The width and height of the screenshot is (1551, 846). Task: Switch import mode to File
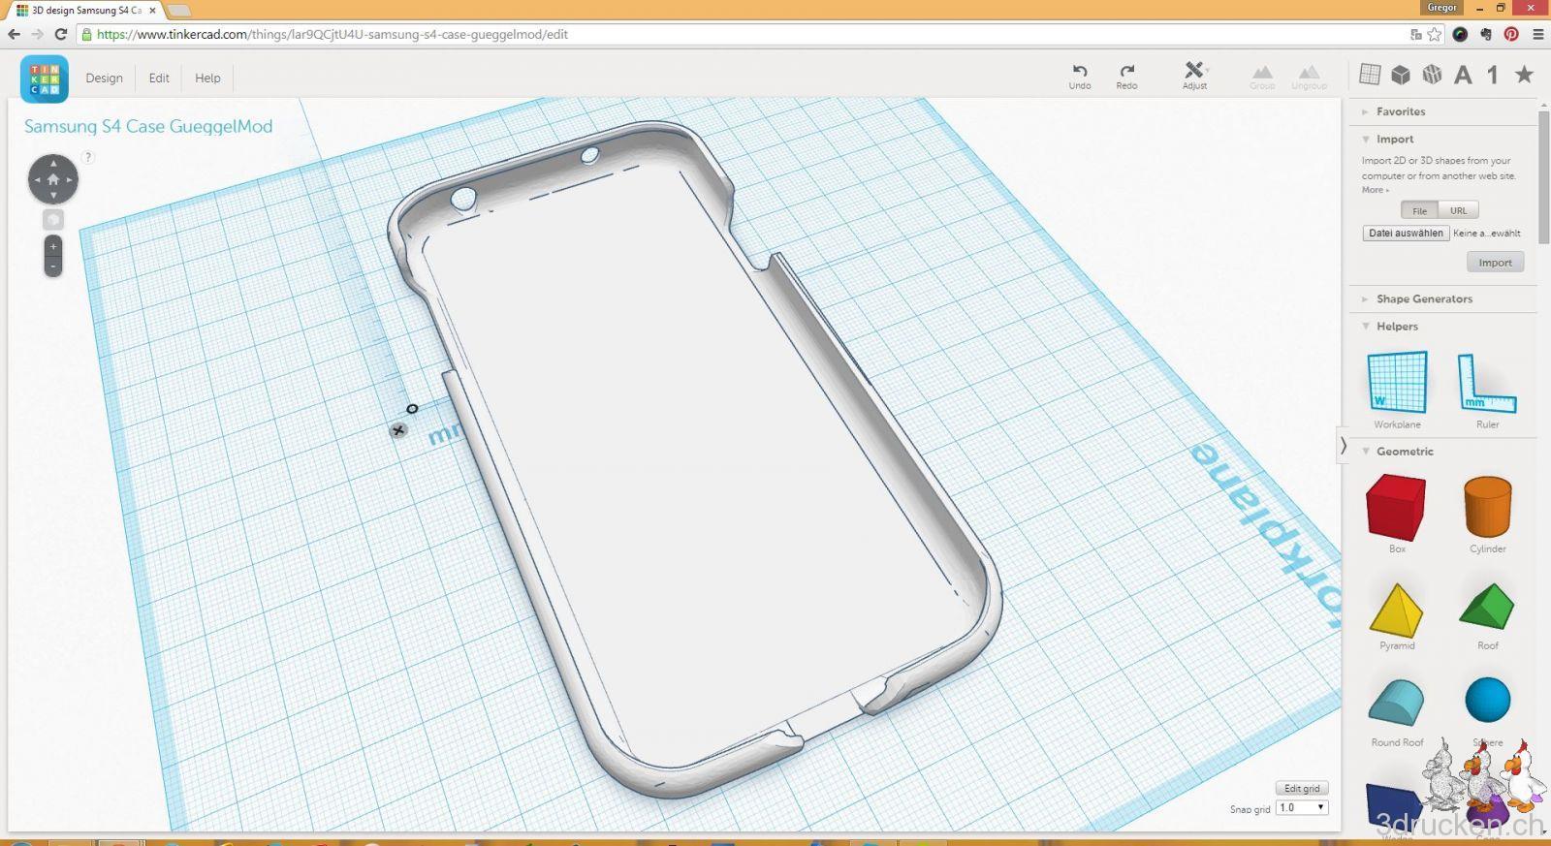point(1419,210)
